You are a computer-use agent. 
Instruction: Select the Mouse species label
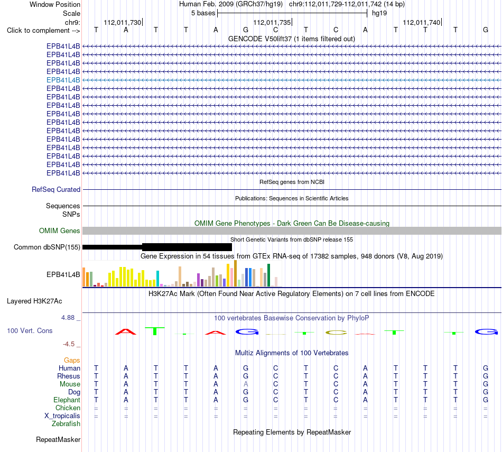(70, 384)
